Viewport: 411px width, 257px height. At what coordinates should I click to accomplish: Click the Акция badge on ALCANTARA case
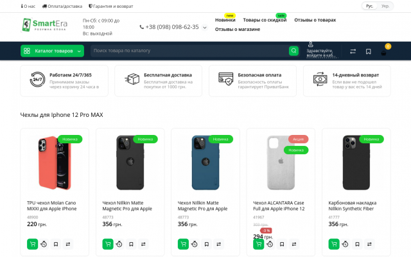pos(298,139)
